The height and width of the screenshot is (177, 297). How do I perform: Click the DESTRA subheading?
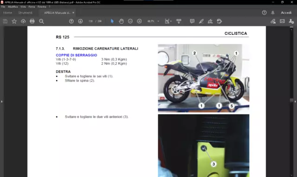click(x=63, y=72)
